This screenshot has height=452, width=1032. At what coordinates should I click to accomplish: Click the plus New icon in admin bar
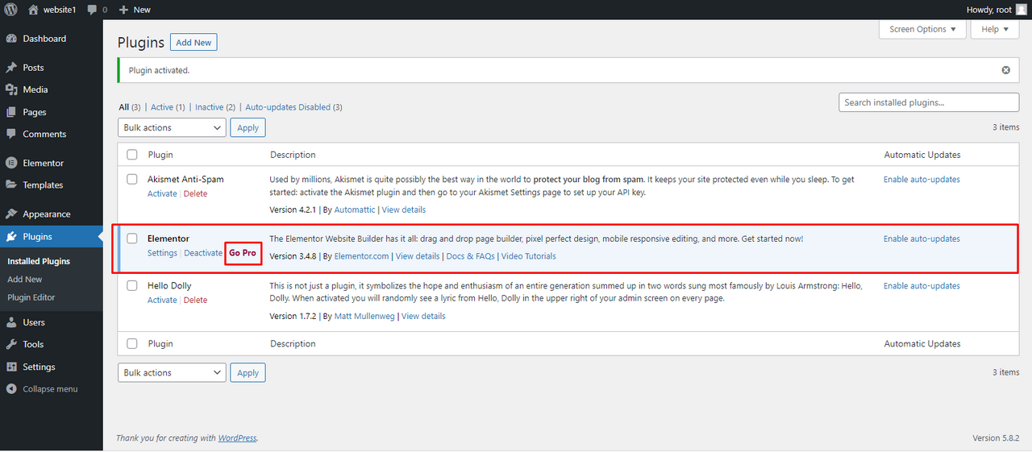pyautogui.click(x=123, y=10)
